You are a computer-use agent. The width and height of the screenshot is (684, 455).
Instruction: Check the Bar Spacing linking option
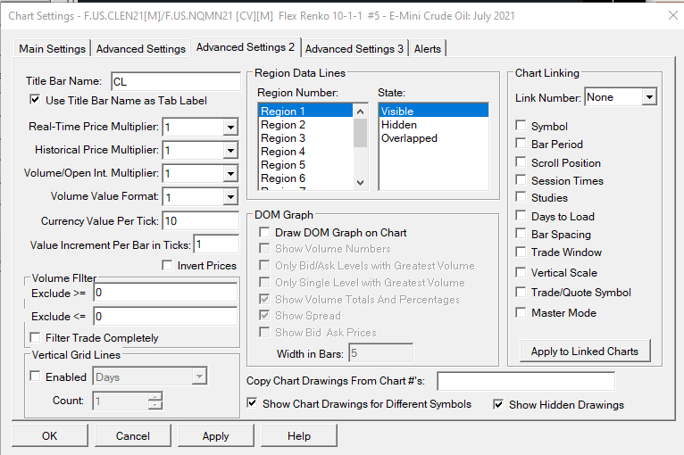[x=521, y=234]
